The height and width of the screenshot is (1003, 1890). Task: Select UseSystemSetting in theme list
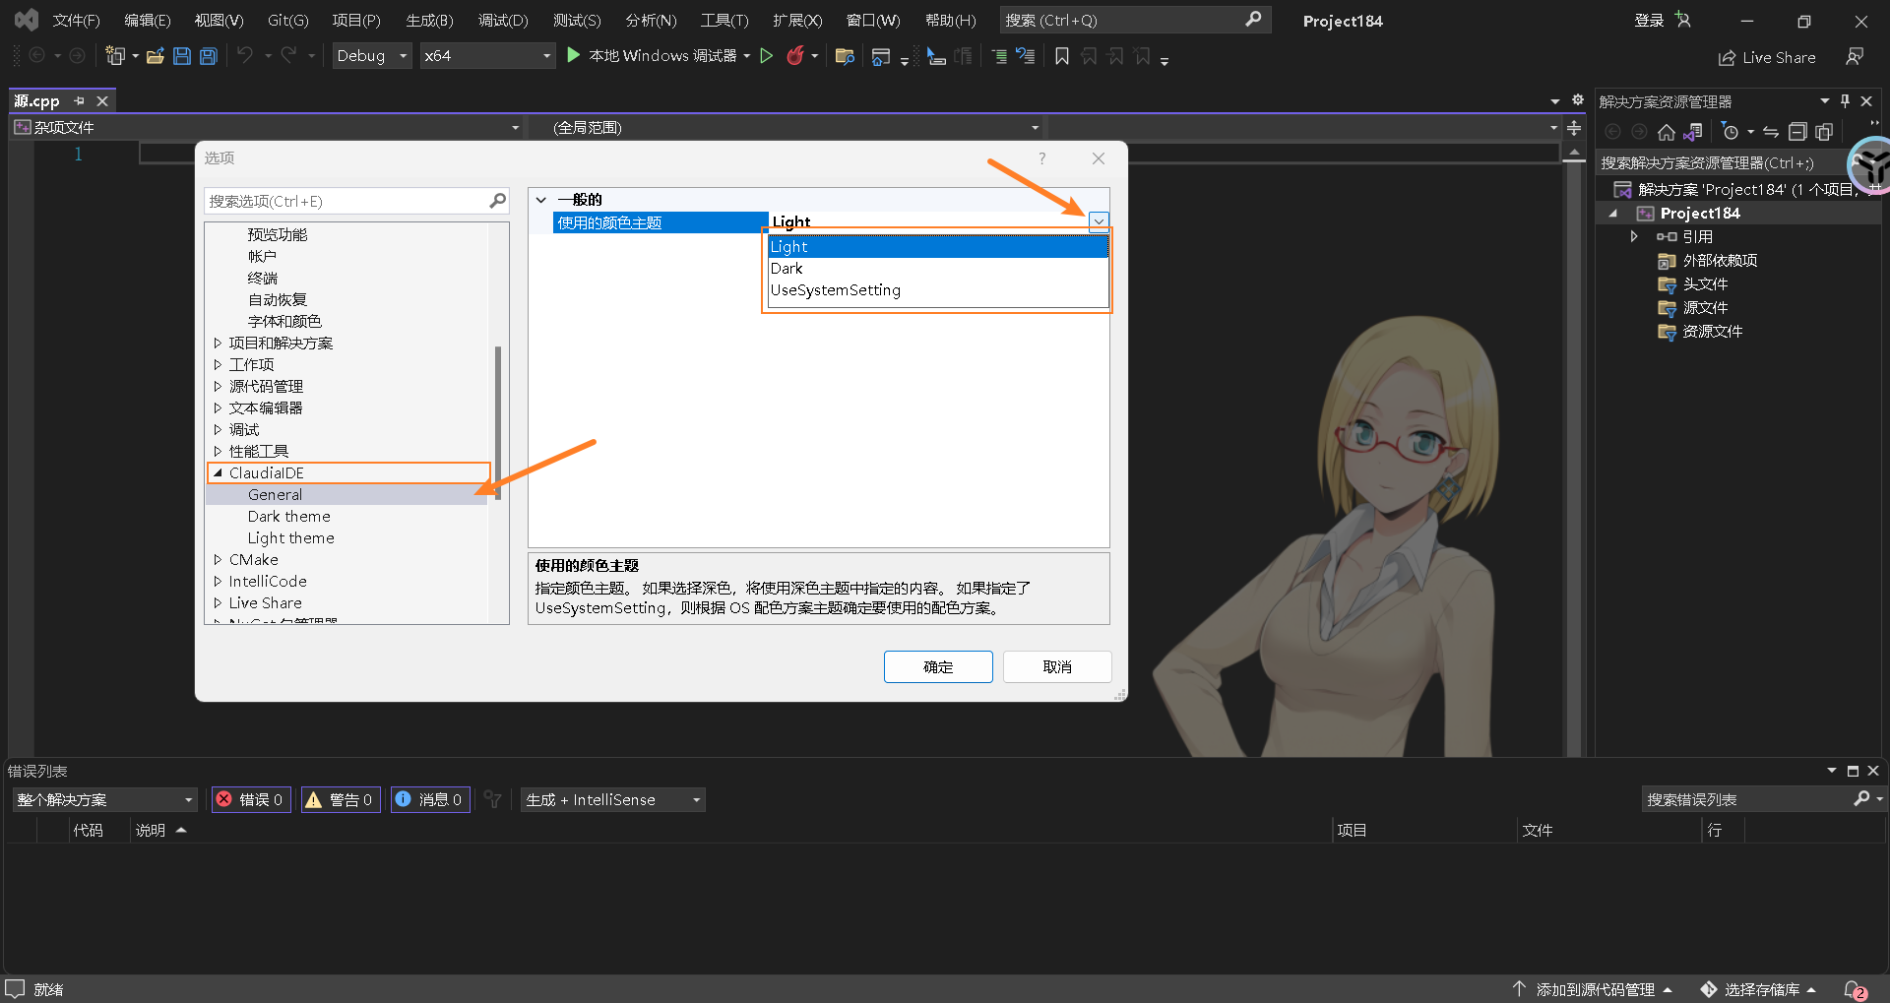(x=938, y=290)
